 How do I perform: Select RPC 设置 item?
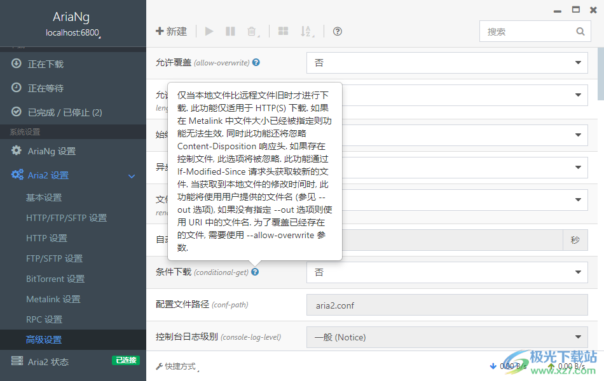(45, 319)
